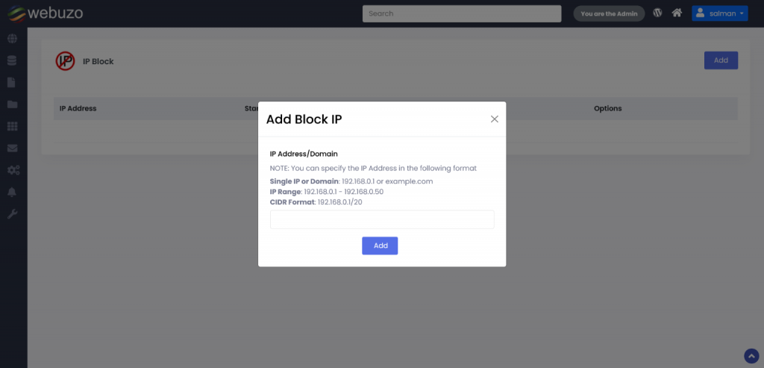This screenshot has height=368, width=764.
Task: Click the "You are the Admin" badge
Action: (x=608, y=13)
